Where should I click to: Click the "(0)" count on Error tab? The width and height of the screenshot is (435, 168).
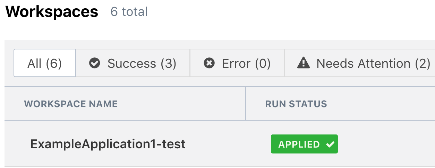coord(263,63)
